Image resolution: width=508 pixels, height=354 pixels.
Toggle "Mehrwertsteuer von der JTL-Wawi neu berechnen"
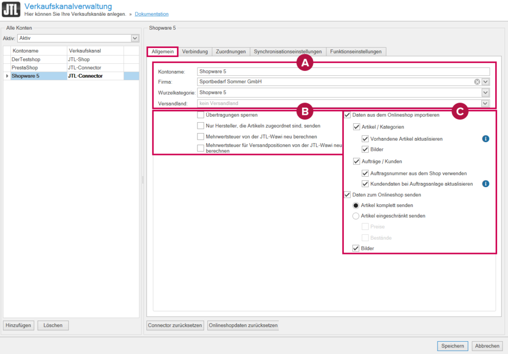pos(201,137)
